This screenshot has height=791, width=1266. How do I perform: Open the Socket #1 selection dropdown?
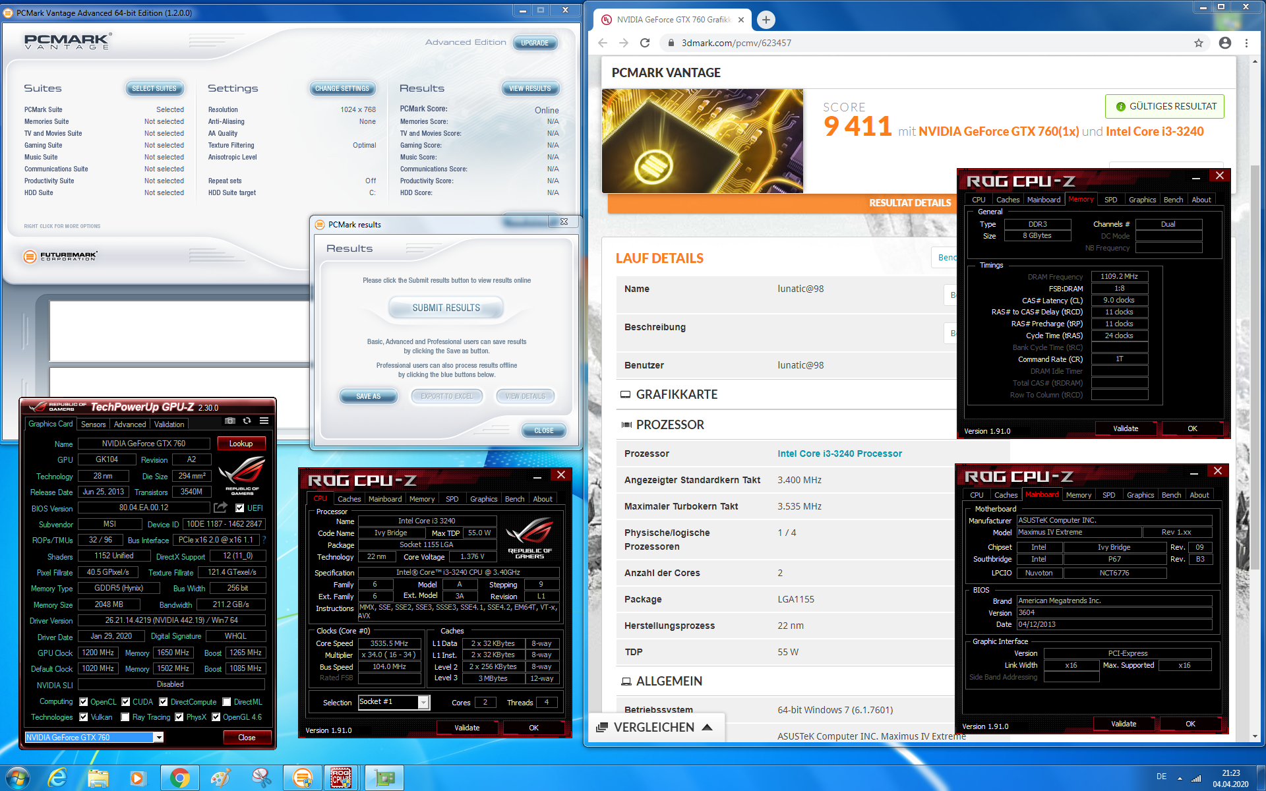(424, 703)
